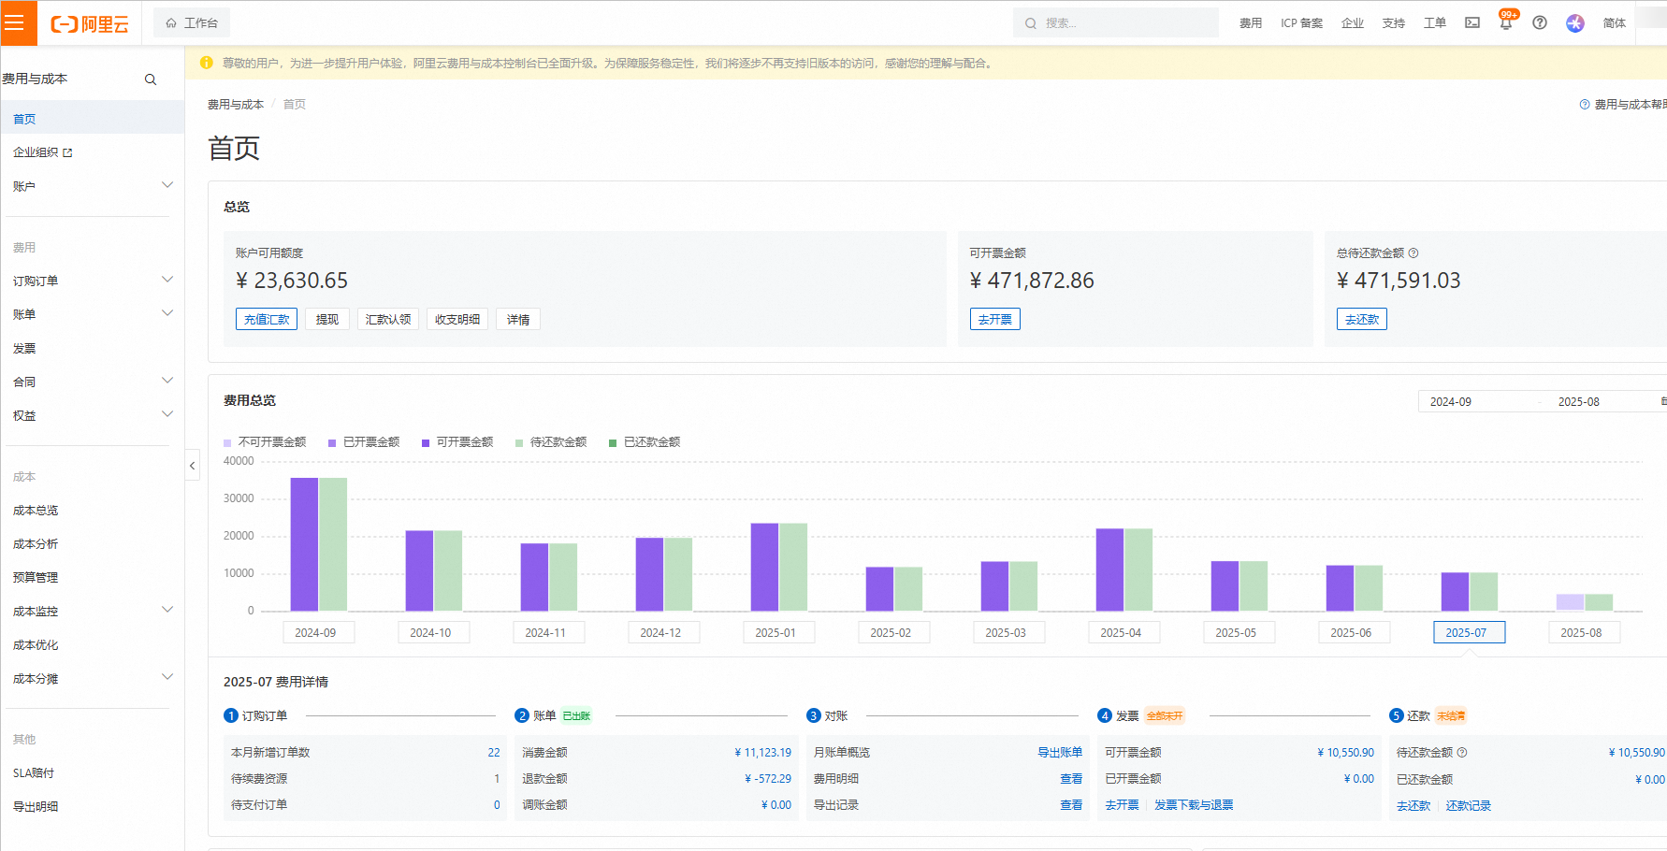Click the Alibaba Cloud logo

click(90, 24)
